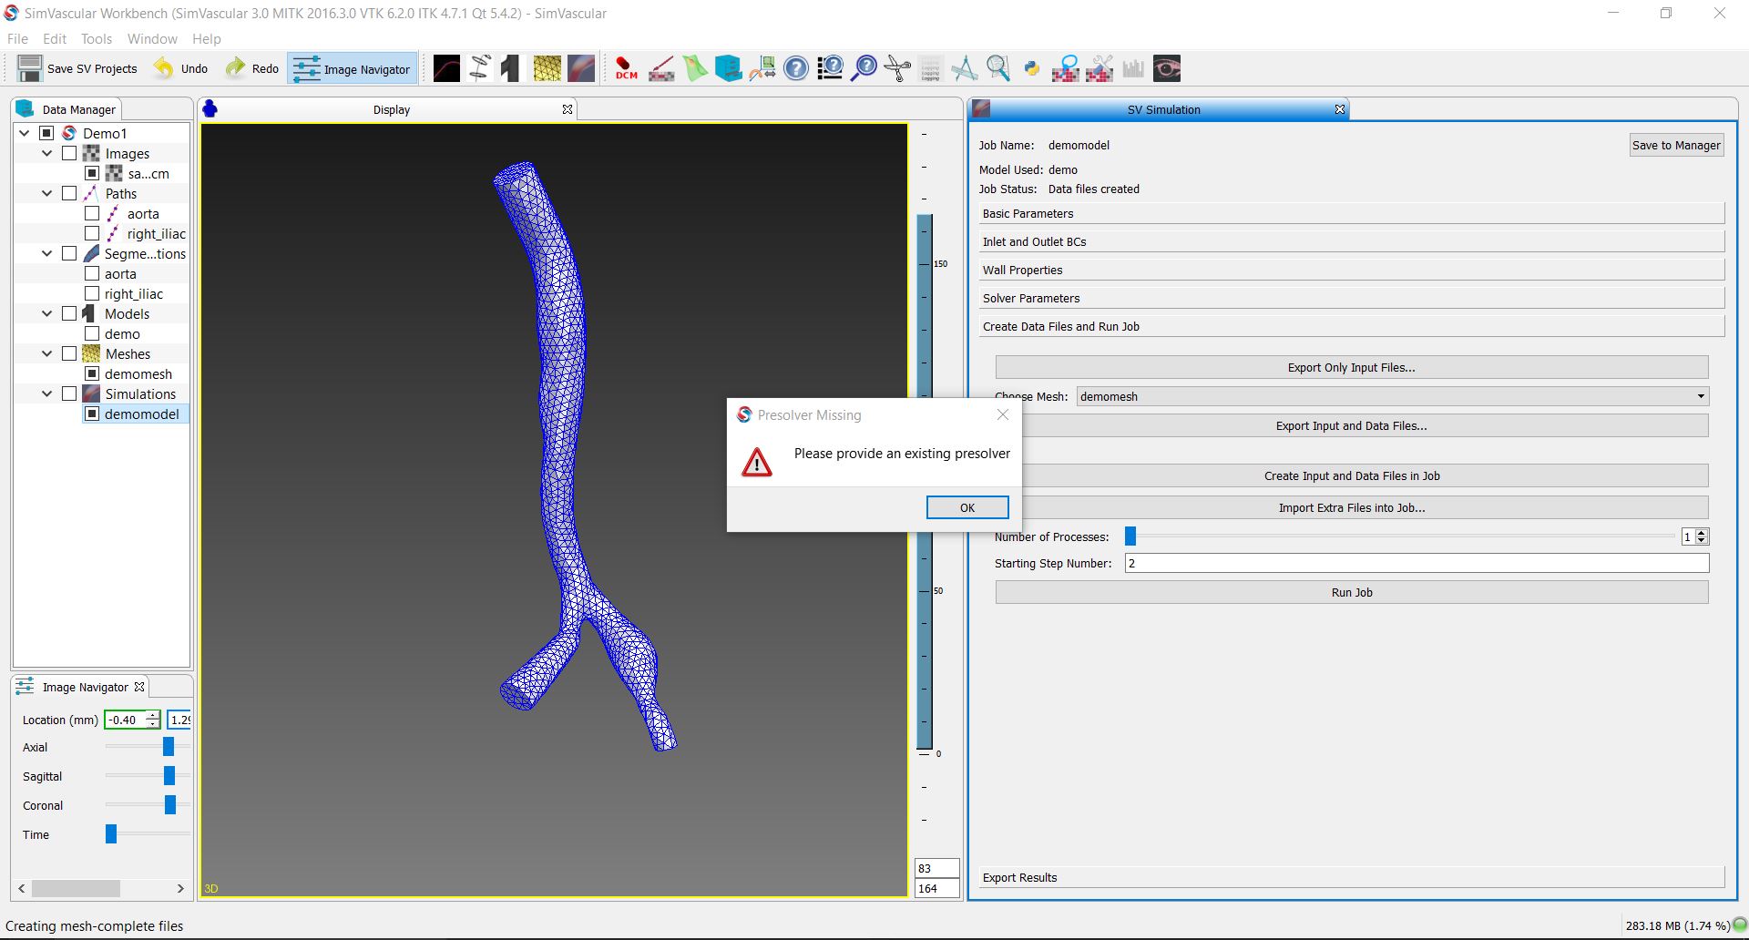Image resolution: width=1749 pixels, height=940 pixels.
Task: Select the scissors clipping tool icon
Action: point(897,68)
